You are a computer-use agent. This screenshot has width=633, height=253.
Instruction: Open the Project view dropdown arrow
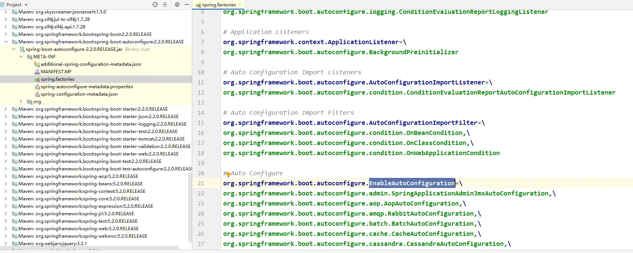(26, 5)
